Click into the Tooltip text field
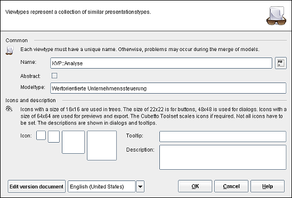292x198 pixels. tap(223, 136)
